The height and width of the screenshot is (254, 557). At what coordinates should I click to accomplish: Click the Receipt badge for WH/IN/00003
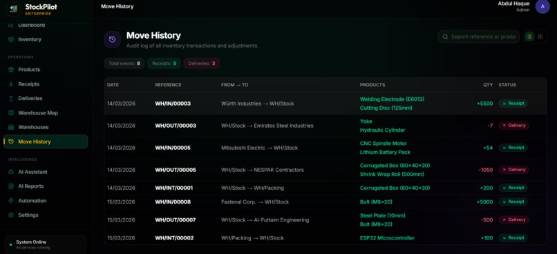(x=513, y=104)
